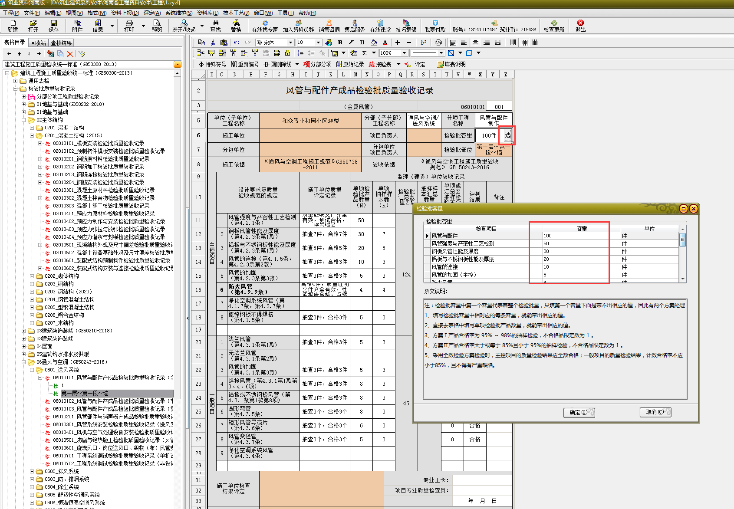Open the 展开/收起 dropdown arrow
734x509 pixels.
(202, 26)
